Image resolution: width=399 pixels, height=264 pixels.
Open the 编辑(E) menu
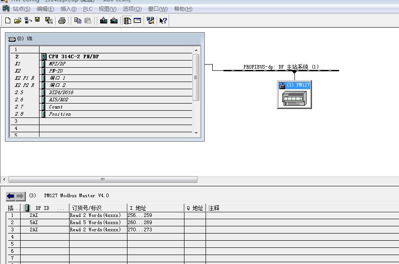[45, 9]
